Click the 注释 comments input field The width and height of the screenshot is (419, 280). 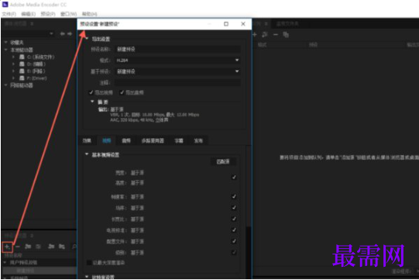177,83
